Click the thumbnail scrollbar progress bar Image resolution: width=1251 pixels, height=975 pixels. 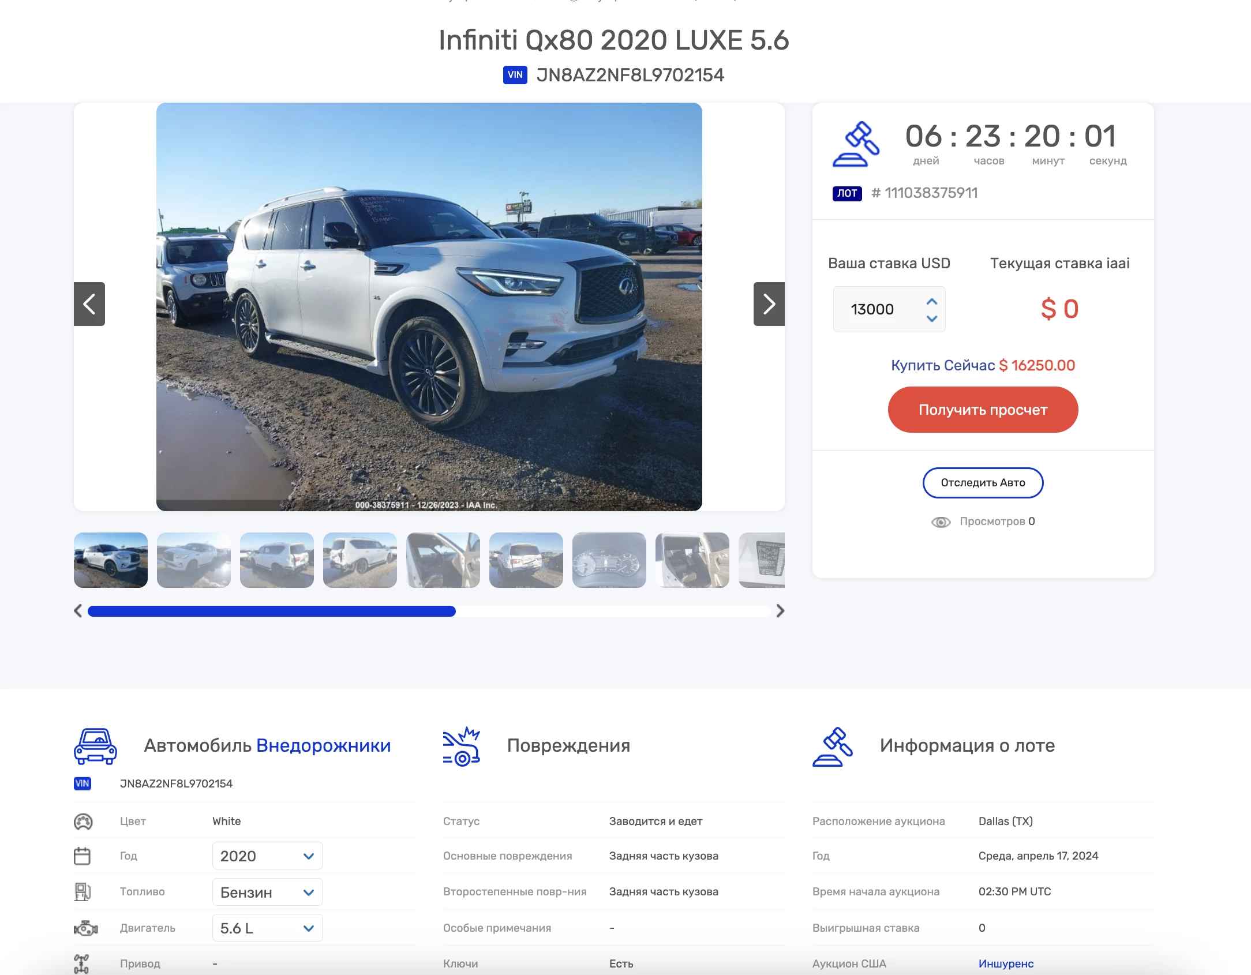tap(272, 611)
